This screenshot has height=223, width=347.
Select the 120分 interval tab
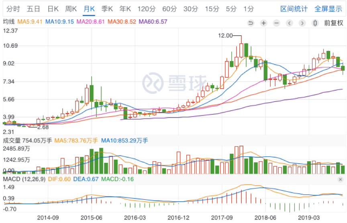click(147, 9)
